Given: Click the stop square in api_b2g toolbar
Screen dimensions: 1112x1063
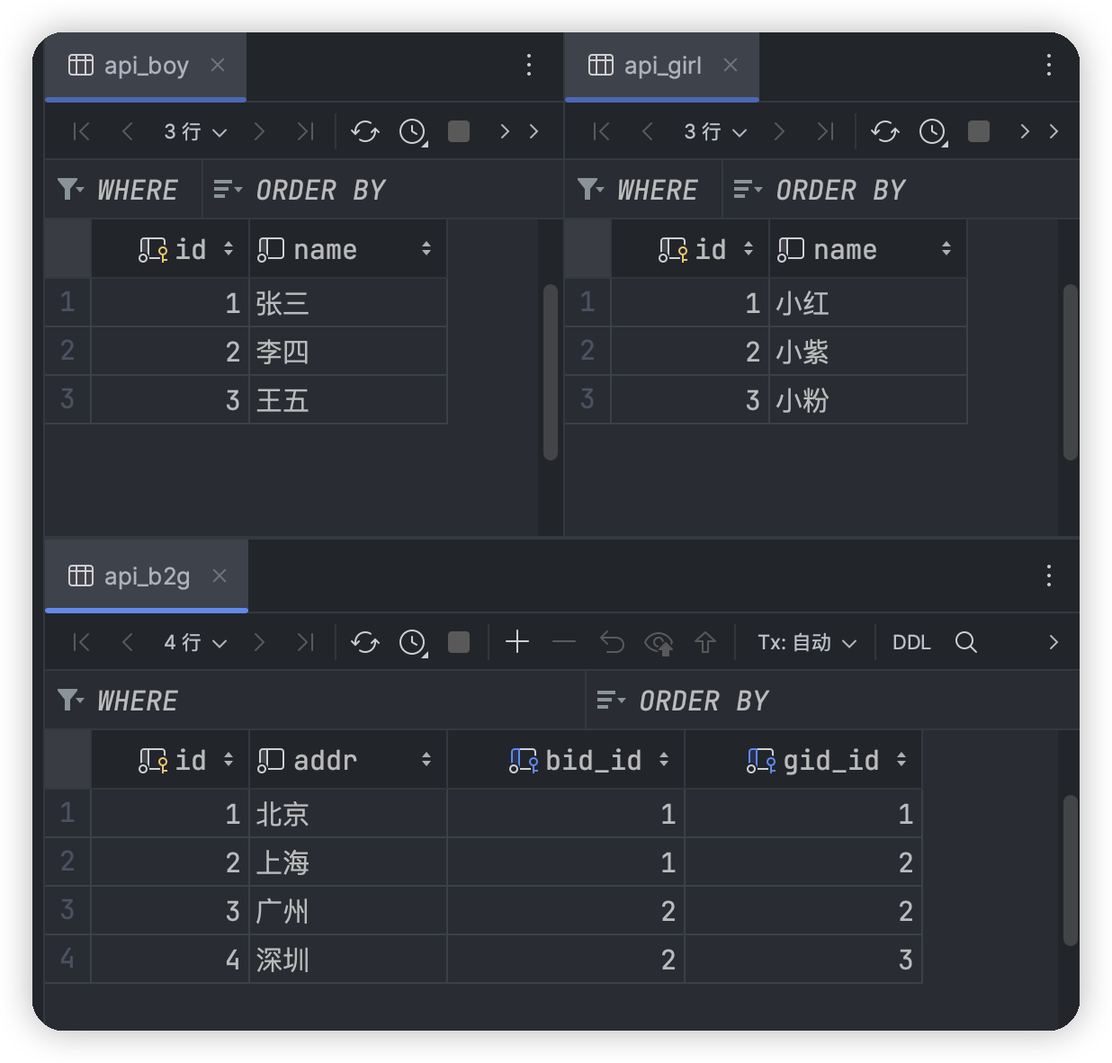Looking at the screenshot, I should 459,642.
